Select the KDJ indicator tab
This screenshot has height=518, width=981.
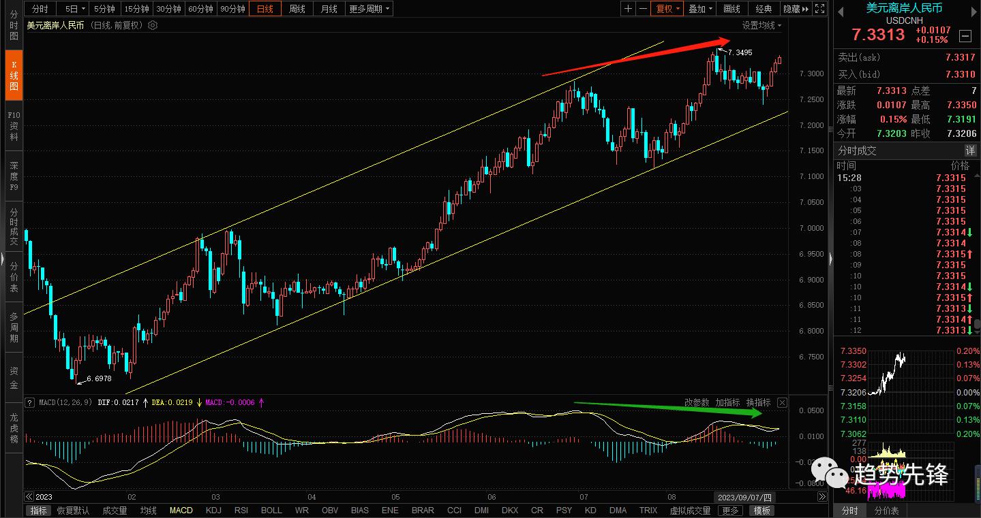[213, 511]
